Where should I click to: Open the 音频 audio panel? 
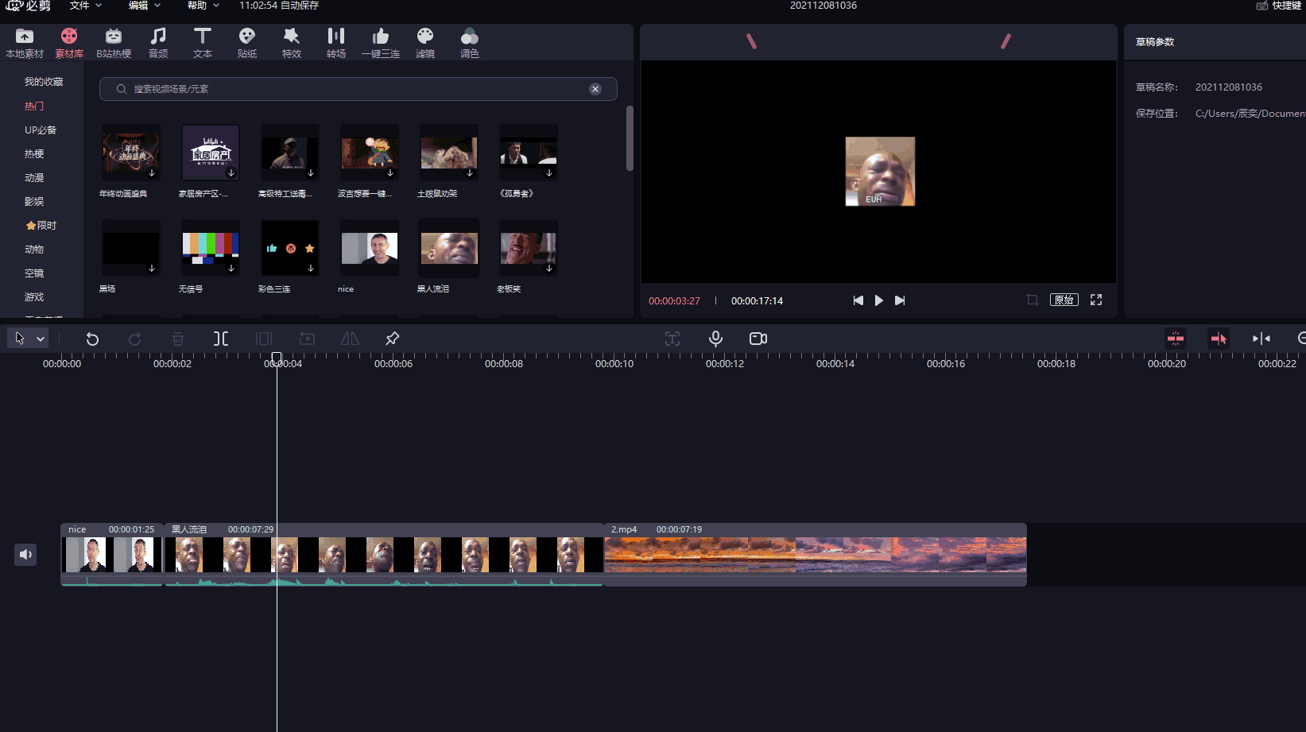tap(158, 43)
